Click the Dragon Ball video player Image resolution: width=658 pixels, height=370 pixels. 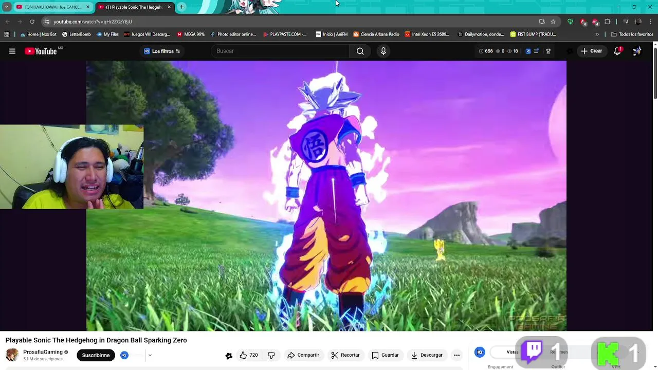[326, 196]
